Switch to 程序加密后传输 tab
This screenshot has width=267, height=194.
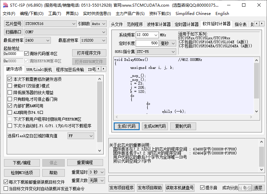click(70, 70)
